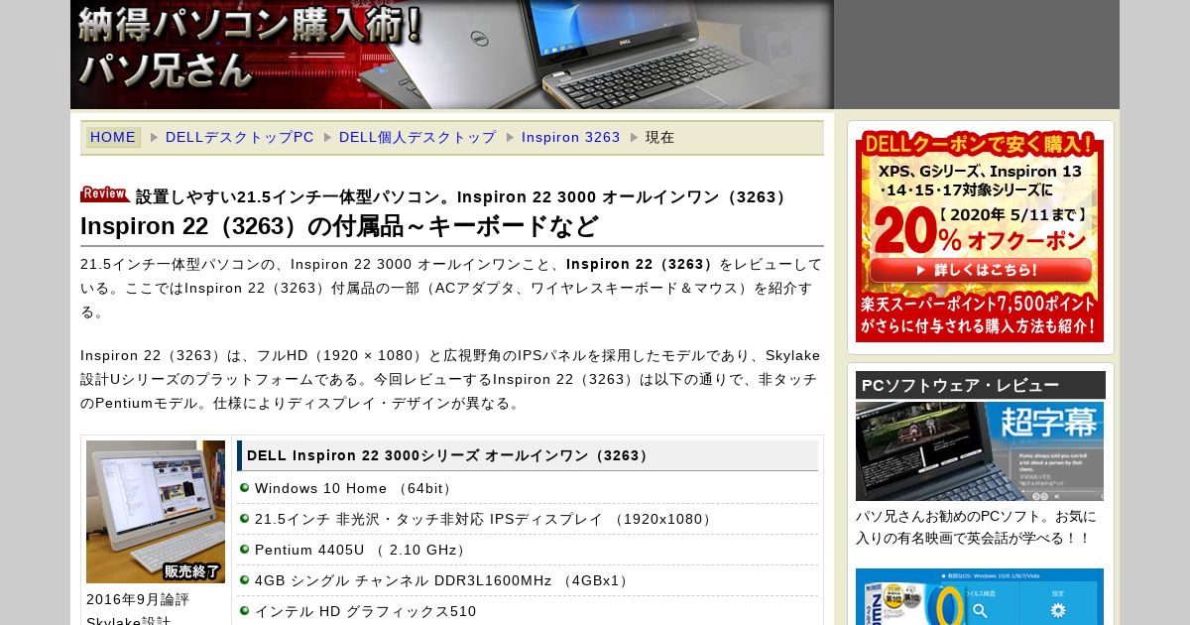Click the green bullet beside Windows 10 Home
This screenshot has width=1190, height=625.
[x=244, y=487]
